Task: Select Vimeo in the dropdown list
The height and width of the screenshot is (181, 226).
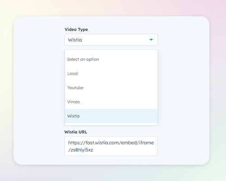Action: pyautogui.click(x=111, y=102)
